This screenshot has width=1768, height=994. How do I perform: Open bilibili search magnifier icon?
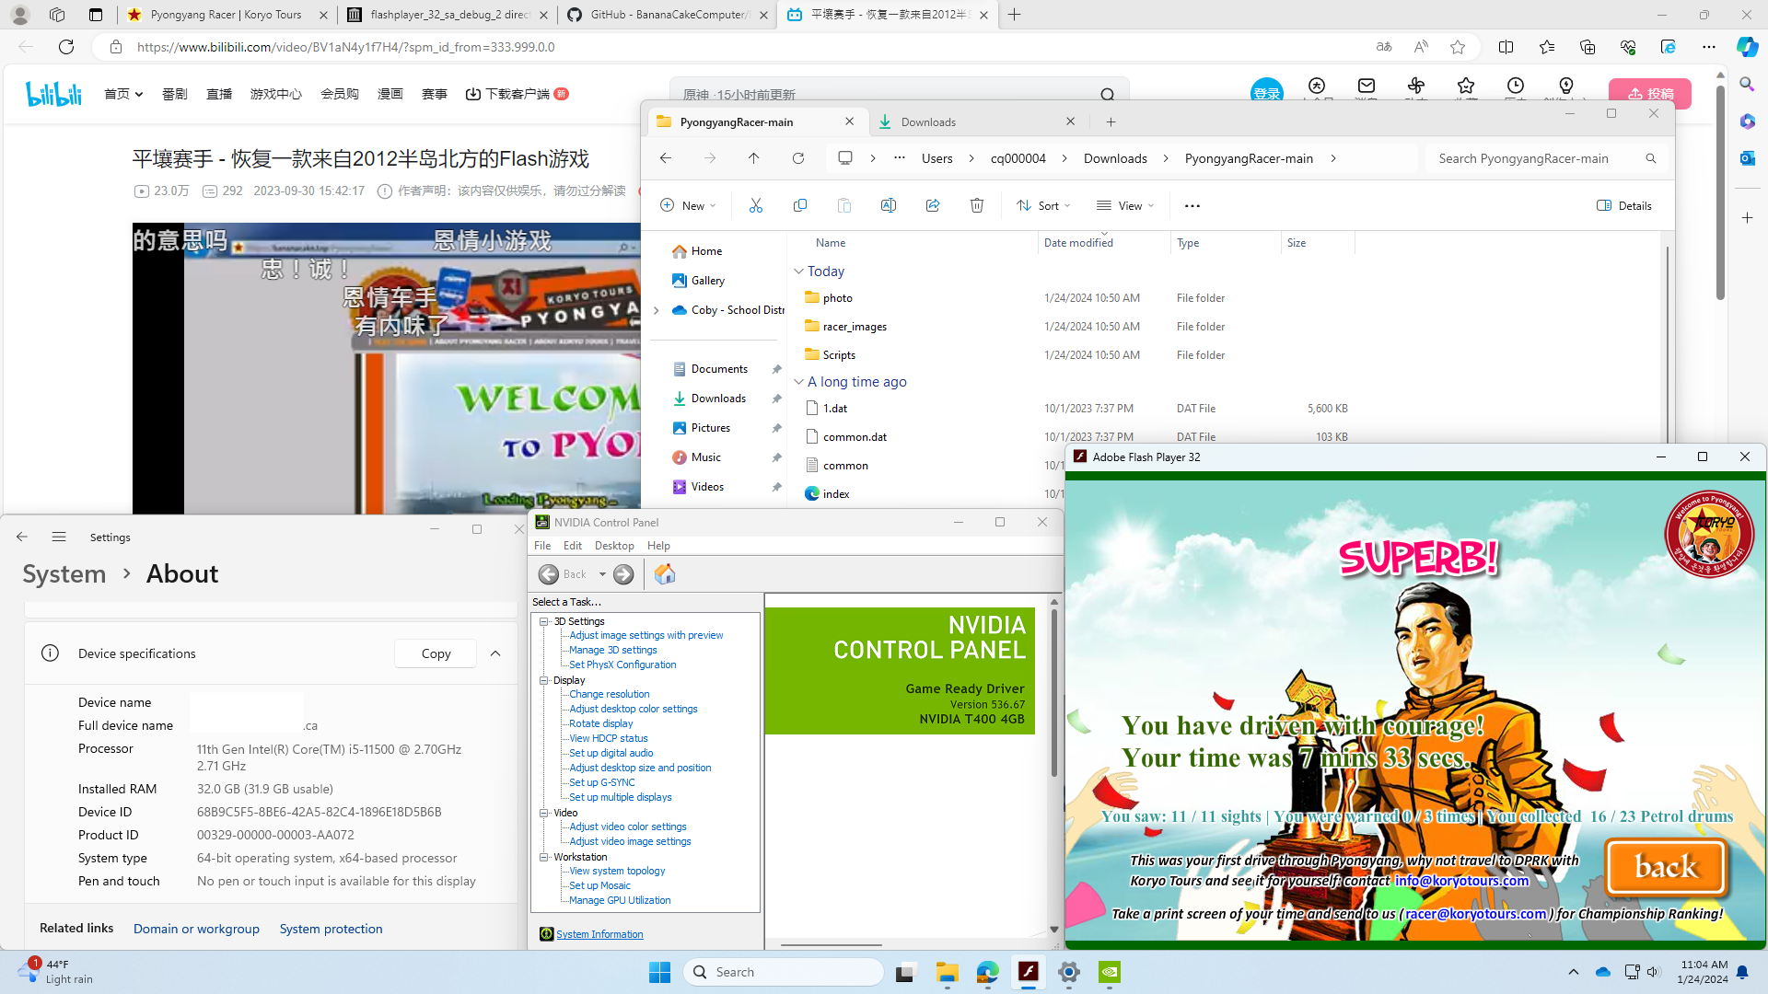[1108, 94]
